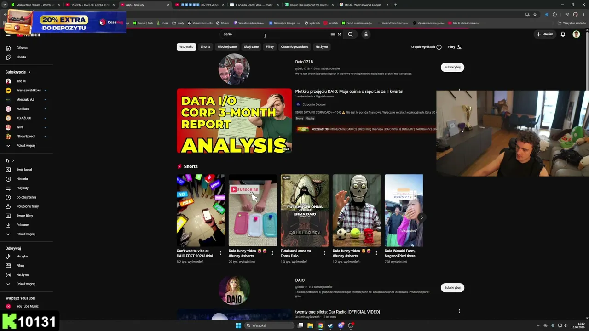Viewport: 589px width, 331px height.
Task: Open the Ty section chevron
Action: tap(13, 160)
